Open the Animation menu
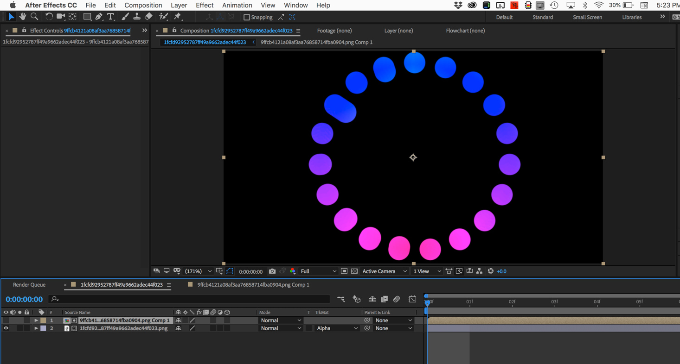 (237, 5)
